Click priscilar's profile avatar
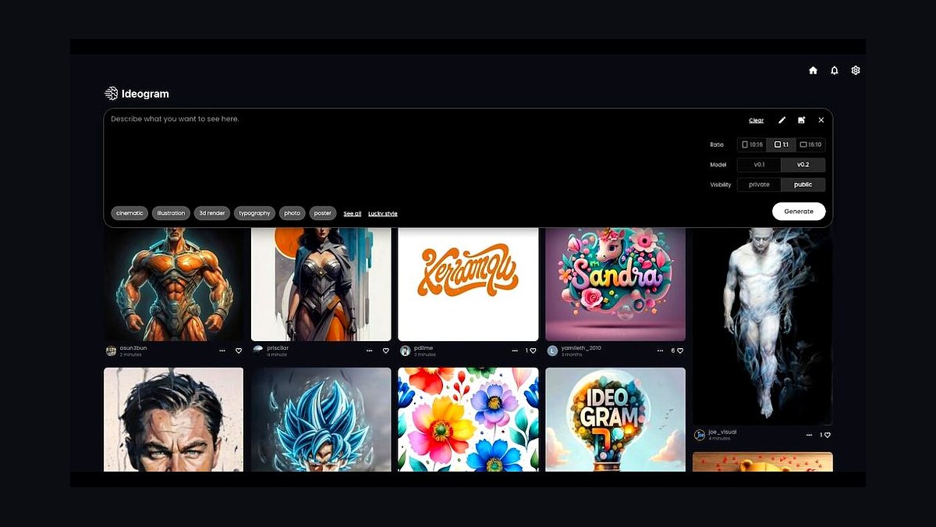 [x=258, y=351]
